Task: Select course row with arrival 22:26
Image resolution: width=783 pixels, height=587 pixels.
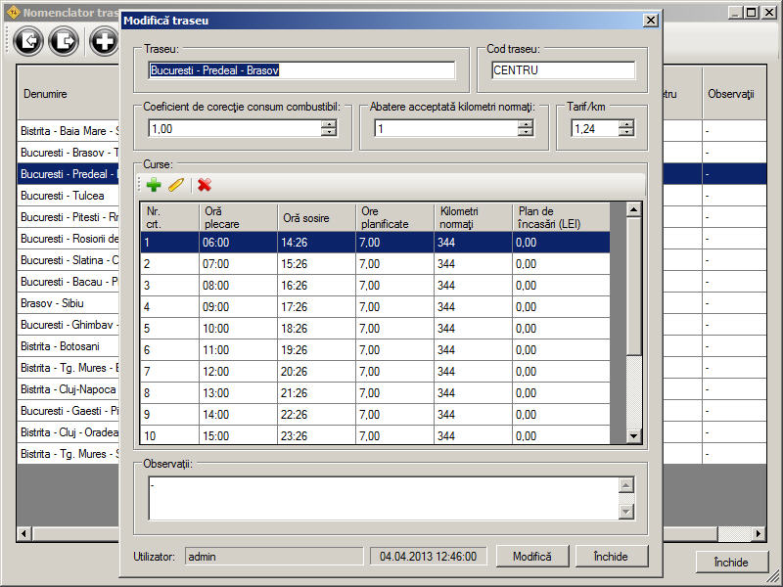Action: (x=376, y=414)
